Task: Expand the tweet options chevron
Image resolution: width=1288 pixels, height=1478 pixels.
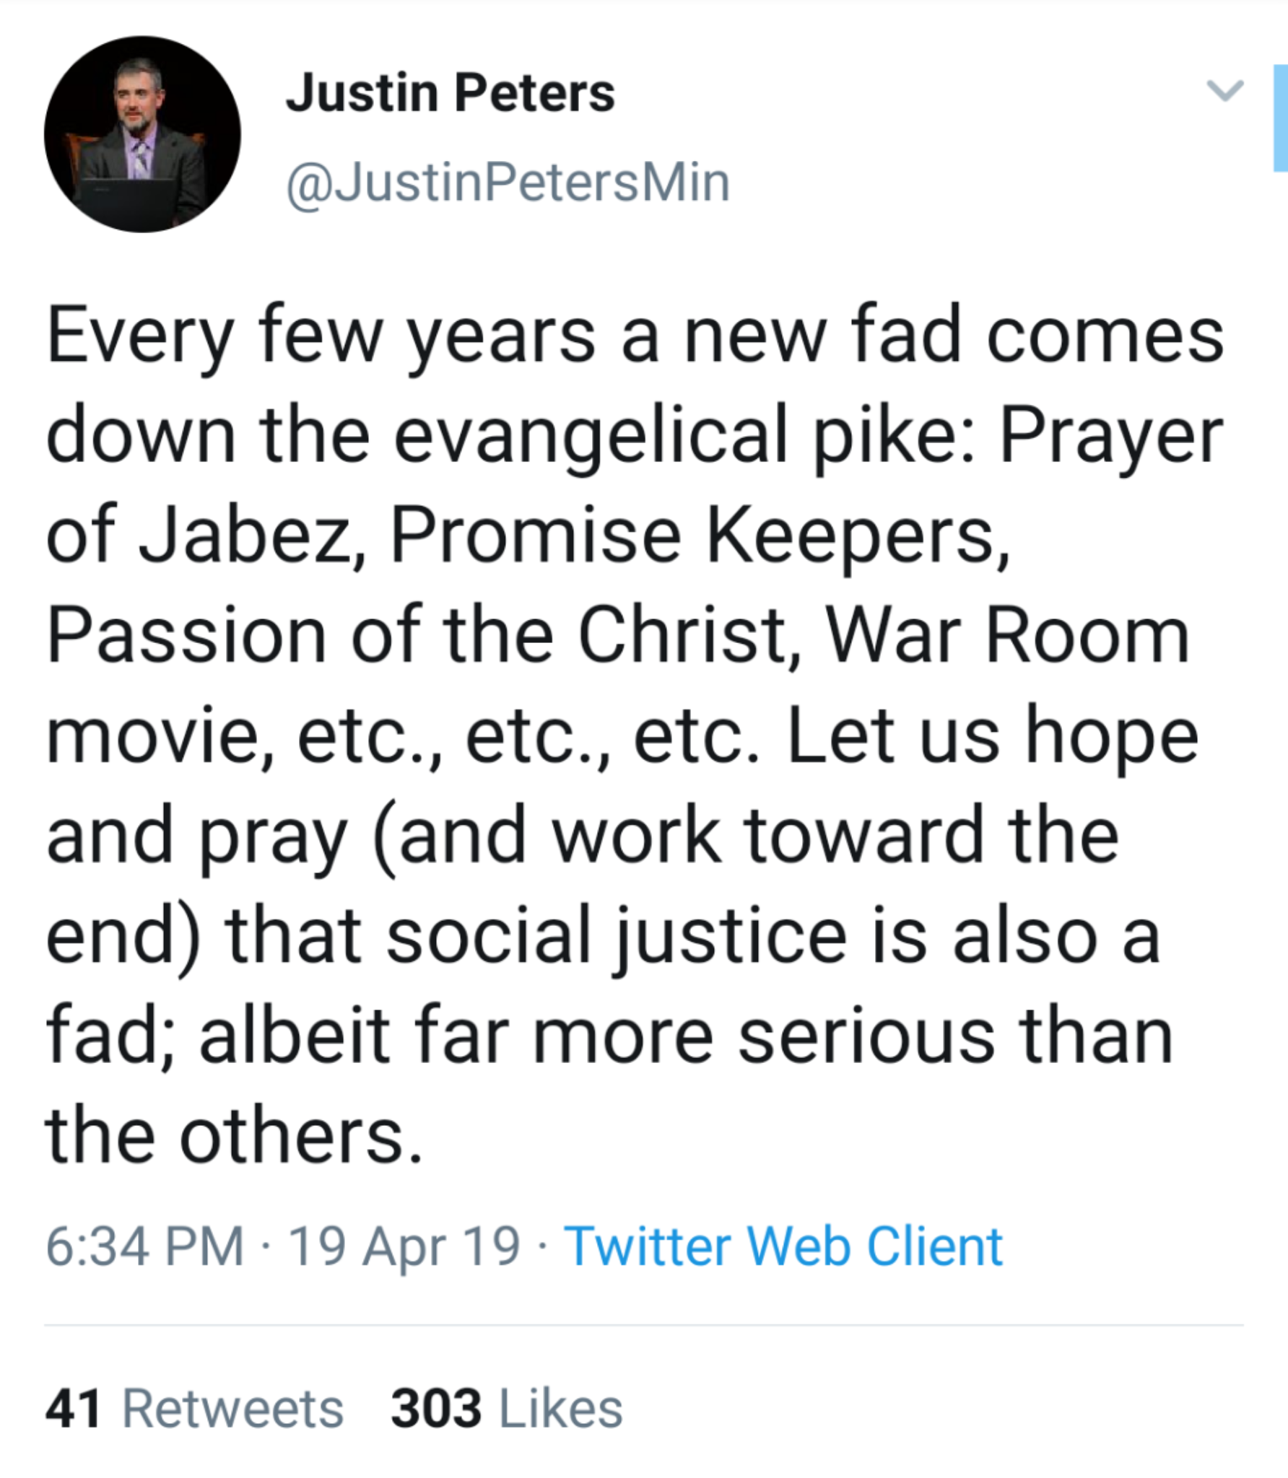Action: [x=1225, y=91]
